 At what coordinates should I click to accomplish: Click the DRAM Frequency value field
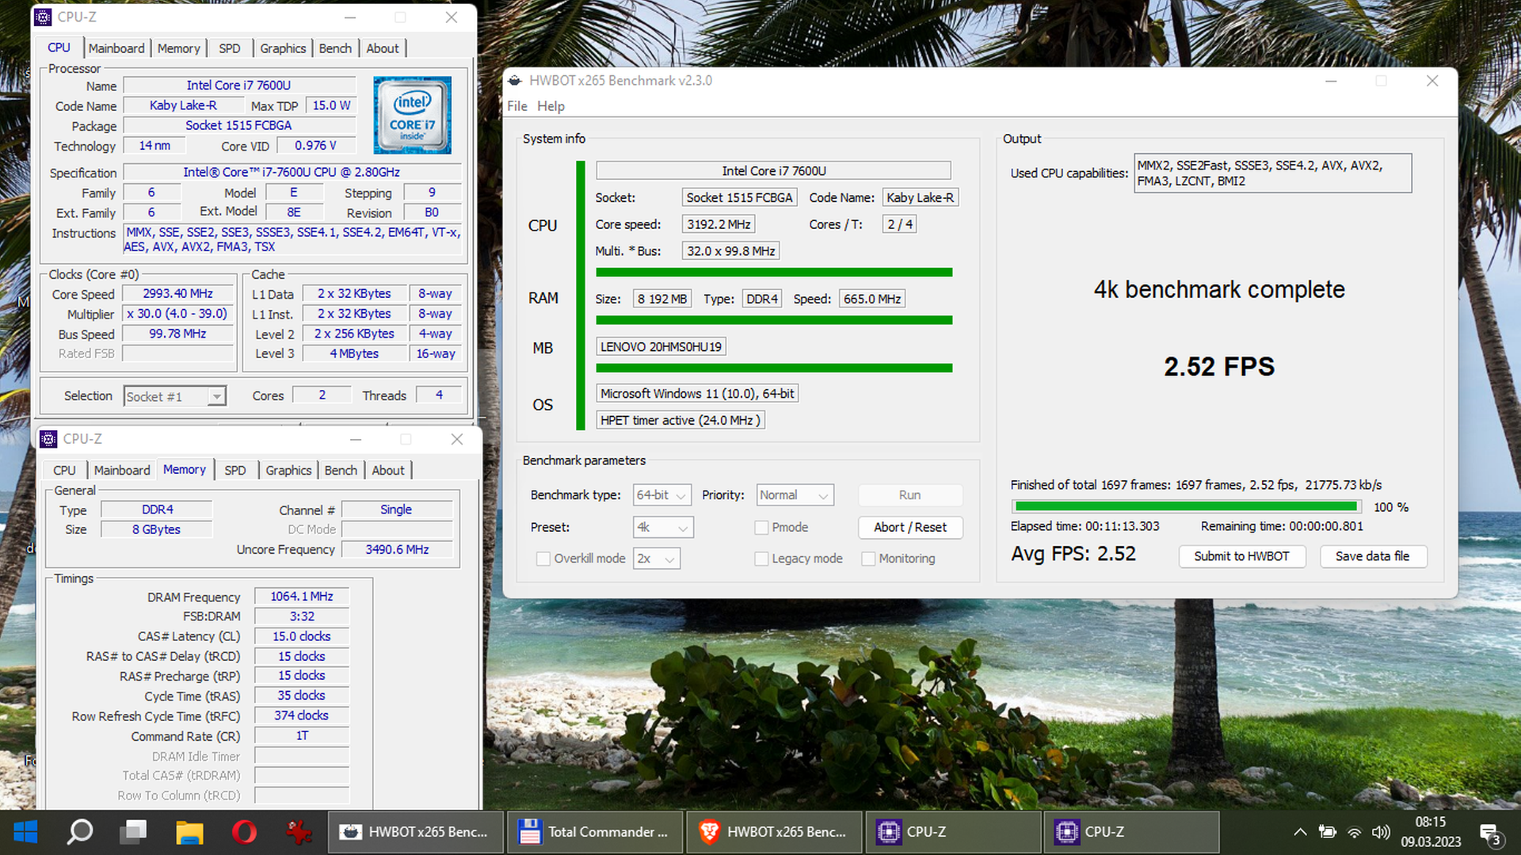coord(302,597)
